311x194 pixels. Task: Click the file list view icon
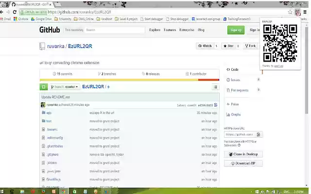click(215, 87)
